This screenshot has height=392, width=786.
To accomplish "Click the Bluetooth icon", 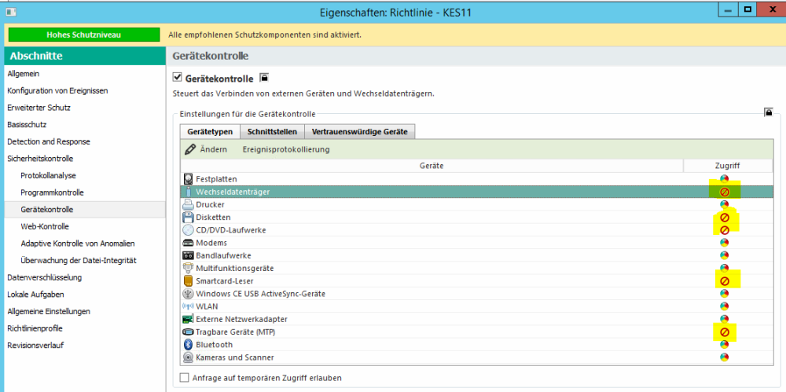I will point(188,344).
